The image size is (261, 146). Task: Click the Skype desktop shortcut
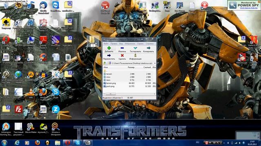pos(55,93)
